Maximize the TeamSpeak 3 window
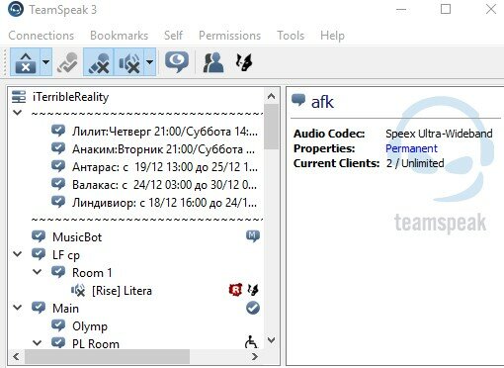Screen dimensions: 504x368 (446, 9)
